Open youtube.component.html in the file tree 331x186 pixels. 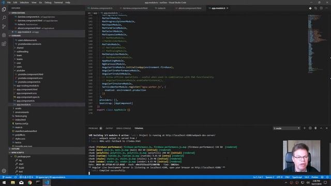pos(31,74)
